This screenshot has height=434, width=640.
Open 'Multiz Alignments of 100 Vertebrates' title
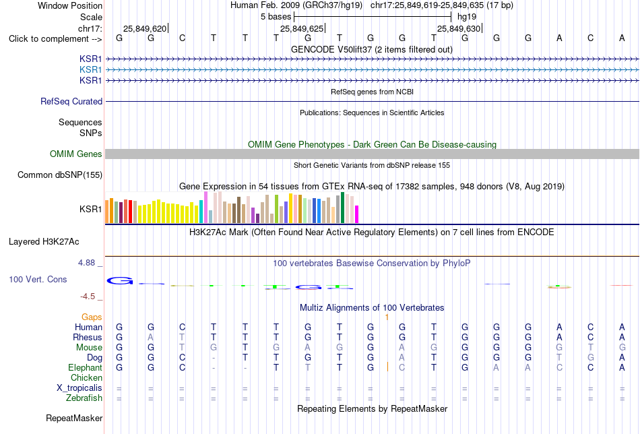pos(372,308)
